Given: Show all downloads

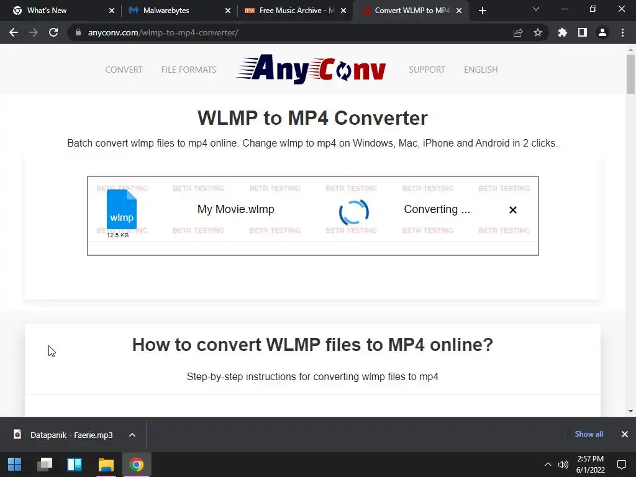Looking at the screenshot, I should pyautogui.click(x=589, y=434).
